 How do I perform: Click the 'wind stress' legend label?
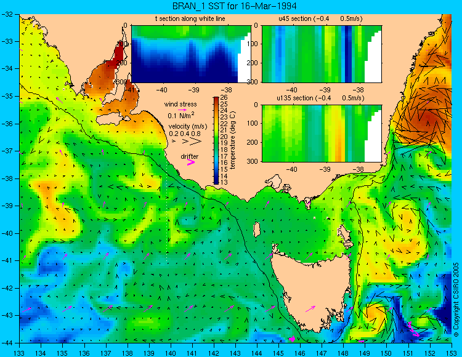pos(180,104)
